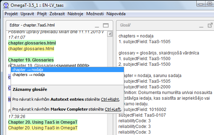
Task: Select suggestion 'chapters → nodaļa'
Action: [x=68, y=75]
